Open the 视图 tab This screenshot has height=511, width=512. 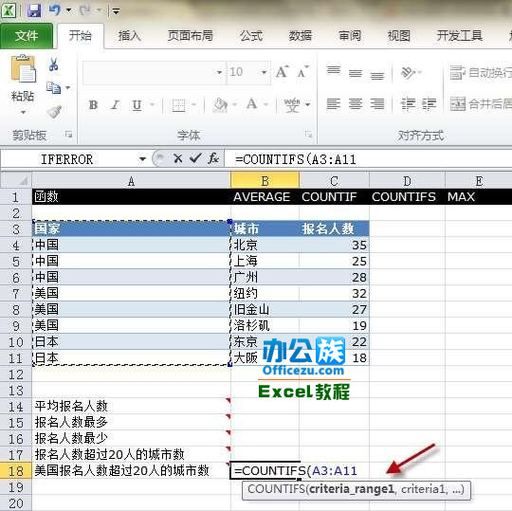point(398,36)
